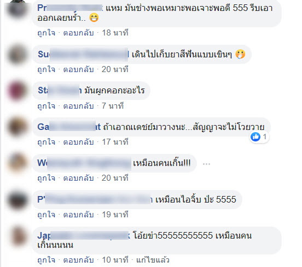Open profile picture of commenter starting with Pr
This screenshot has height=267, width=302.
(18, 9)
